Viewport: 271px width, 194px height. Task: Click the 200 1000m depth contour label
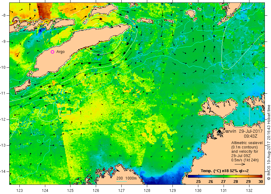[x=127, y=178]
